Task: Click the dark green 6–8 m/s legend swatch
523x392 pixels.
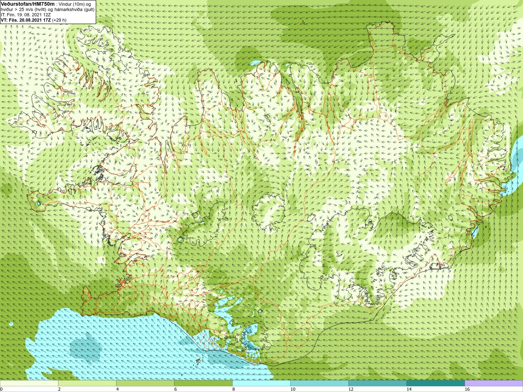Action: point(203,383)
